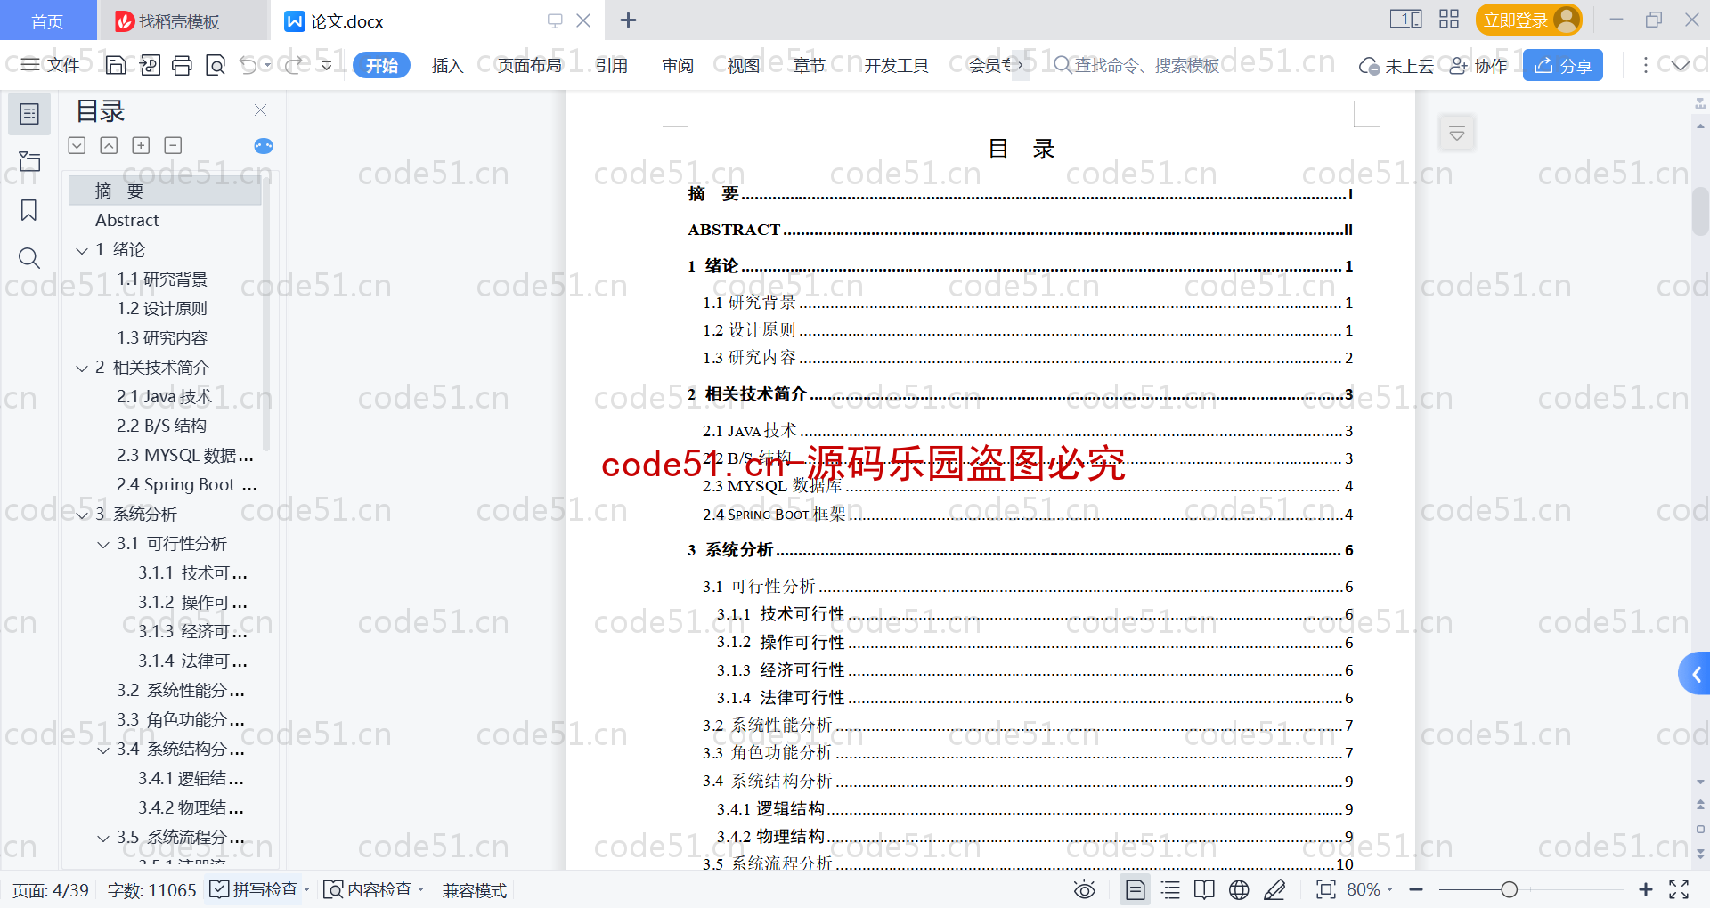The image size is (1710, 908).
Task: Click the writing mode pen icon
Action: tap(1274, 889)
